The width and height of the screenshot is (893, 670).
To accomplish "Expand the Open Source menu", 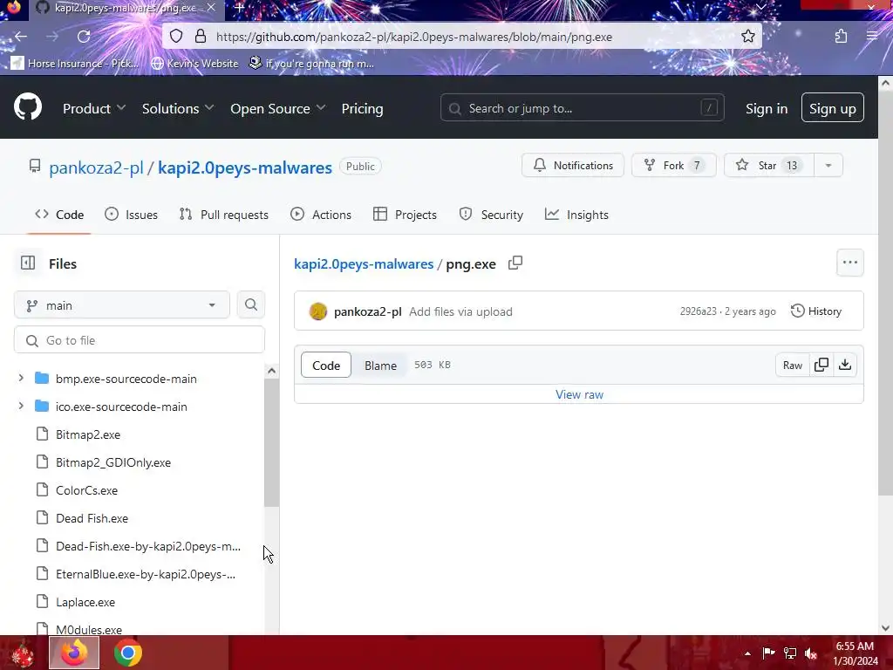I will pos(277,108).
